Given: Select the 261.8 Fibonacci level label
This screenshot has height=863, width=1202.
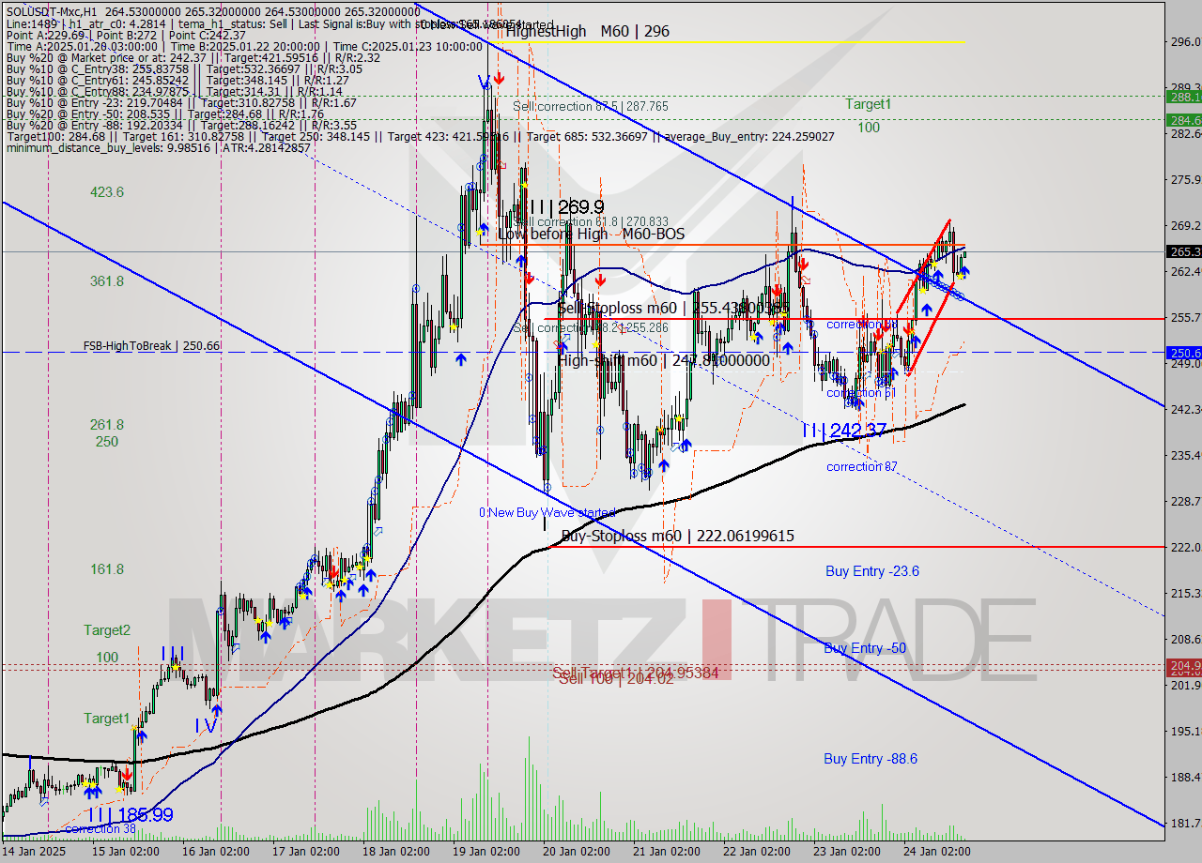Looking at the screenshot, I should coord(107,425).
